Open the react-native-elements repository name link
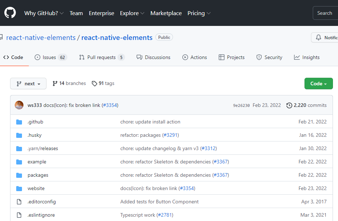The height and width of the screenshot is (221, 338). (117, 37)
